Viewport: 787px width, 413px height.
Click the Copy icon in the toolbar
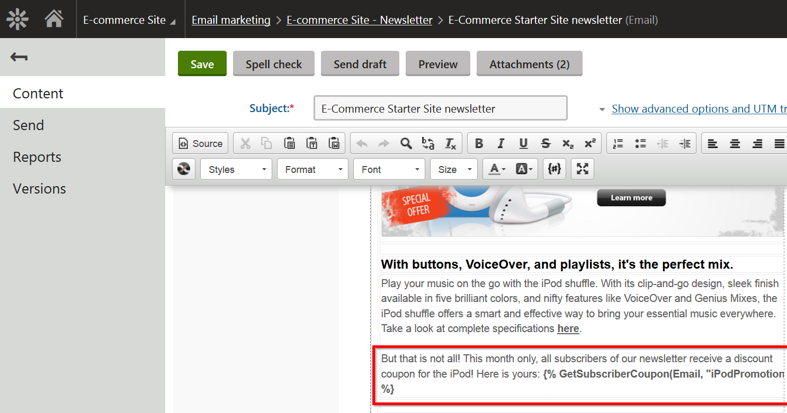tap(266, 143)
